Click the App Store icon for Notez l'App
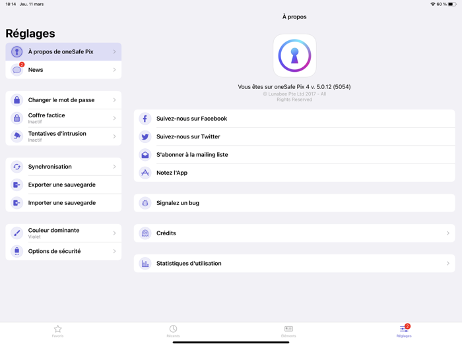 [145, 173]
